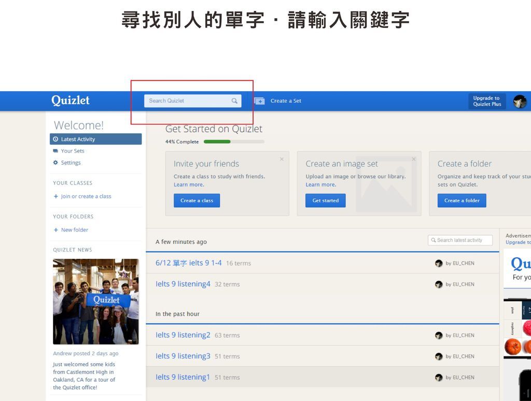Click by EU_CHEN on 6/12 ielts 9 1-4 row
This screenshot has width=531, height=401.
[x=460, y=263]
